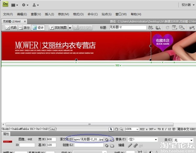Open the 编辑(E) menu
Image resolution: width=196 pixels, height=153 pixels.
(x=22, y=14)
